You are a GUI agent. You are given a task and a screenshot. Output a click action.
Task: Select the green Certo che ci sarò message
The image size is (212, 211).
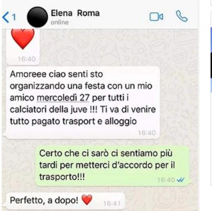tap(112, 166)
